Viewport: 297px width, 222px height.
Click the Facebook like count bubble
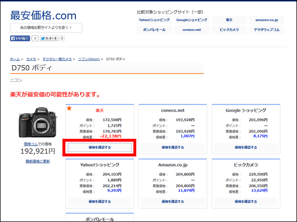35,39
